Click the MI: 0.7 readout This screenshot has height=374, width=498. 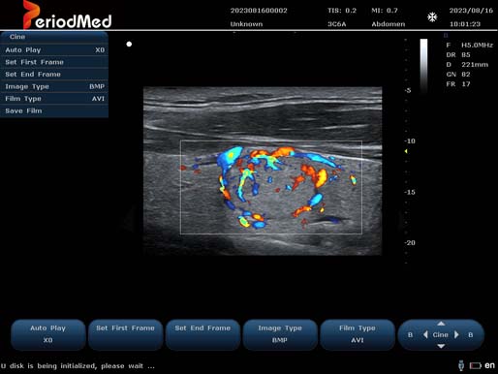tap(385, 11)
